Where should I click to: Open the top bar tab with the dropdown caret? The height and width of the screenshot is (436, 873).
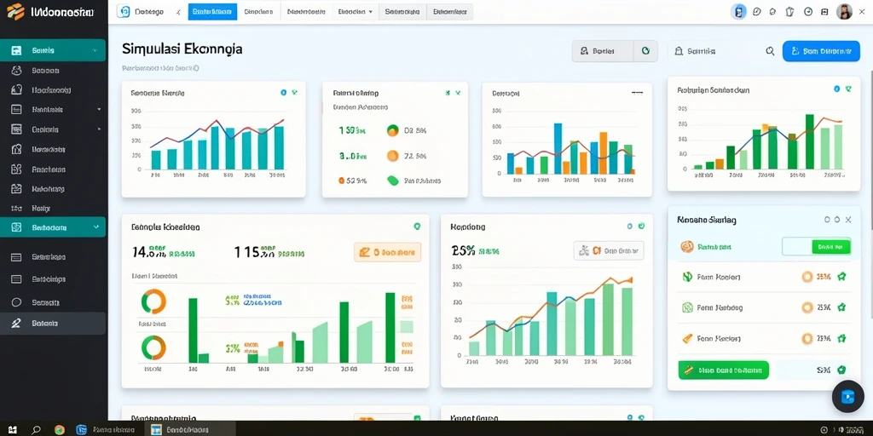(355, 12)
